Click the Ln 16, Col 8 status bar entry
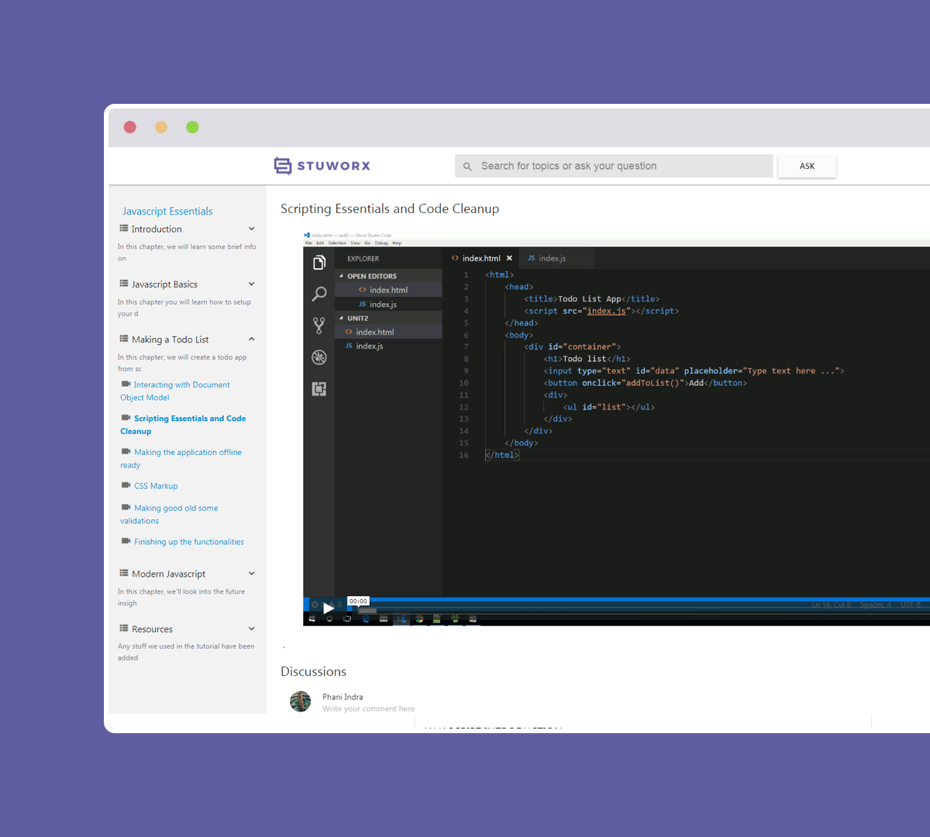The width and height of the screenshot is (930, 837). coord(832,604)
